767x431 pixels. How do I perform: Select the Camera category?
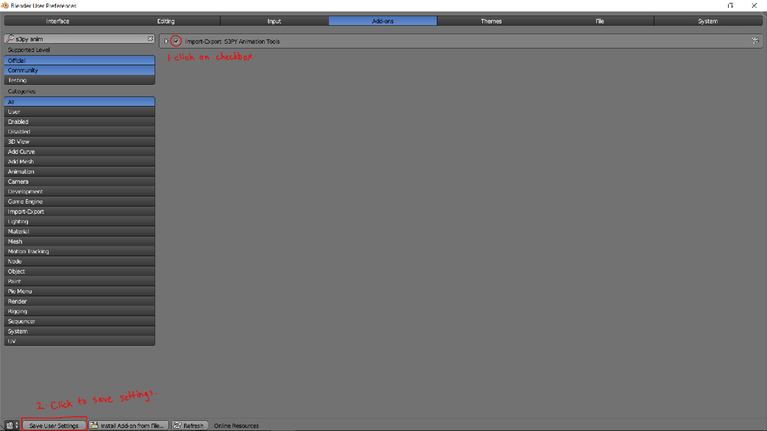coord(80,181)
